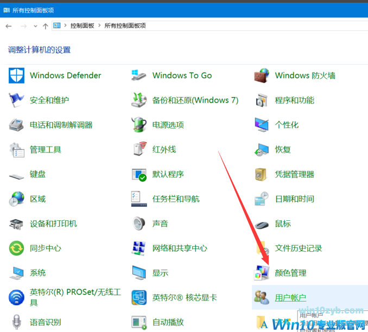Open 程序和功能 link text

(295, 100)
